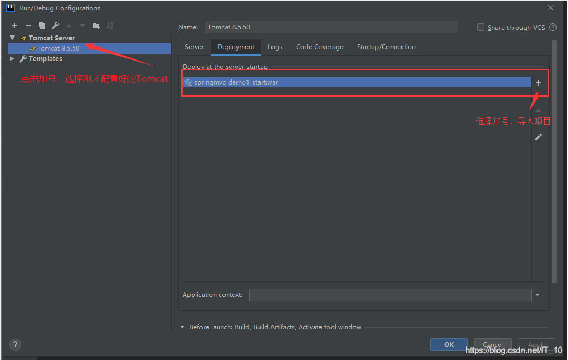Viewport: 568px width, 360px height.
Task: Close the Run/Debug Configurations dialog
Action: point(551,8)
